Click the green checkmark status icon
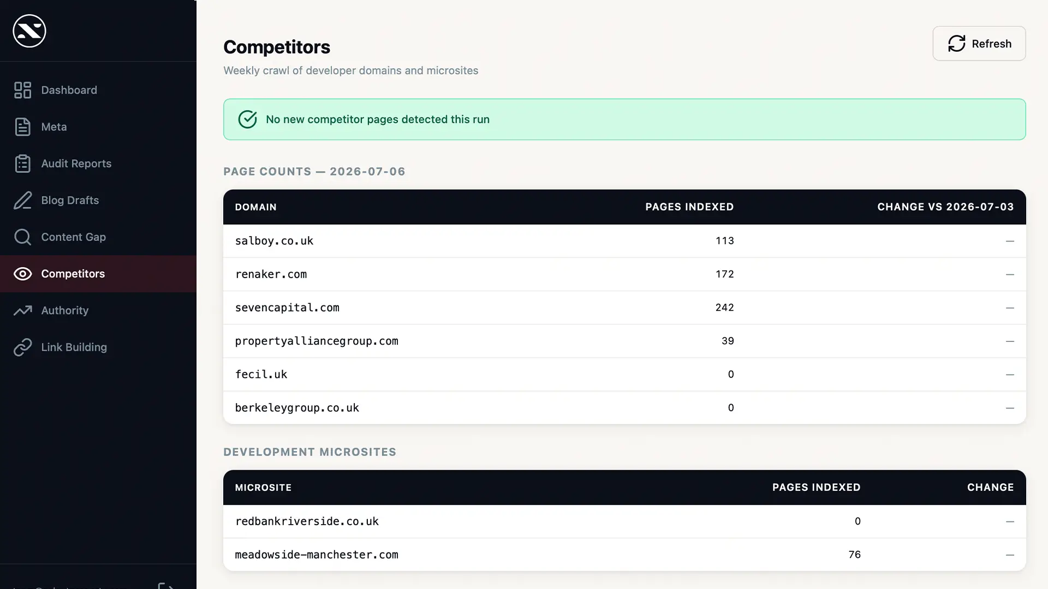This screenshot has height=589, width=1048. tap(247, 119)
